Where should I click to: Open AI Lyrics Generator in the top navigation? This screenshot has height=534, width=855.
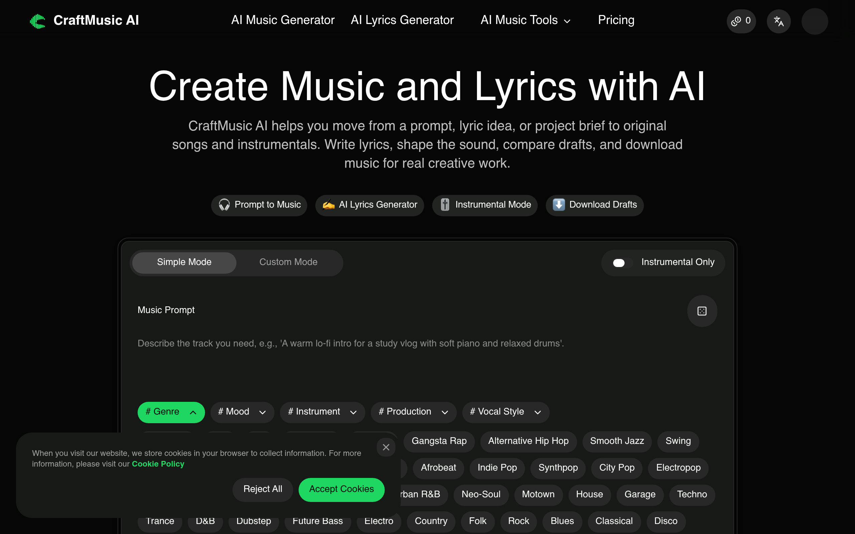click(402, 20)
